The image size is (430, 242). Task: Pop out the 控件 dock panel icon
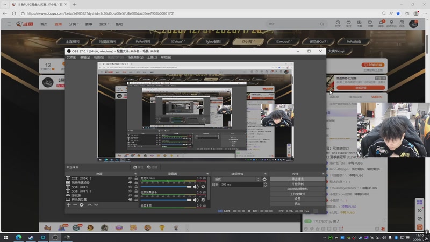(323, 174)
